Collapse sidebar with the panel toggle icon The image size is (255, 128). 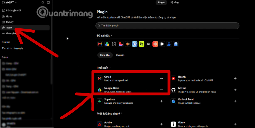click(48, 3)
